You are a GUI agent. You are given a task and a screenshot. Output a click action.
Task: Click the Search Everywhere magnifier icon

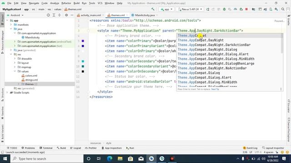tap(283, 9)
